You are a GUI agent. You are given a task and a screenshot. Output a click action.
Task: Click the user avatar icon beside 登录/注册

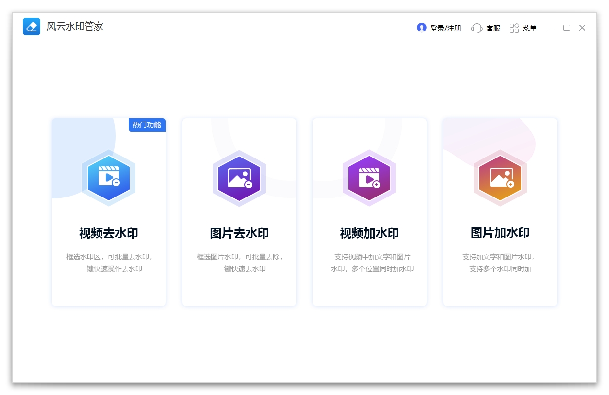(x=422, y=28)
